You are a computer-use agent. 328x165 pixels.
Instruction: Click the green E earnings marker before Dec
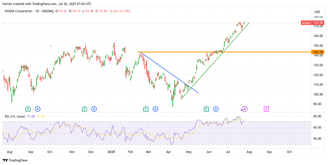pyautogui.click(x=84, y=109)
